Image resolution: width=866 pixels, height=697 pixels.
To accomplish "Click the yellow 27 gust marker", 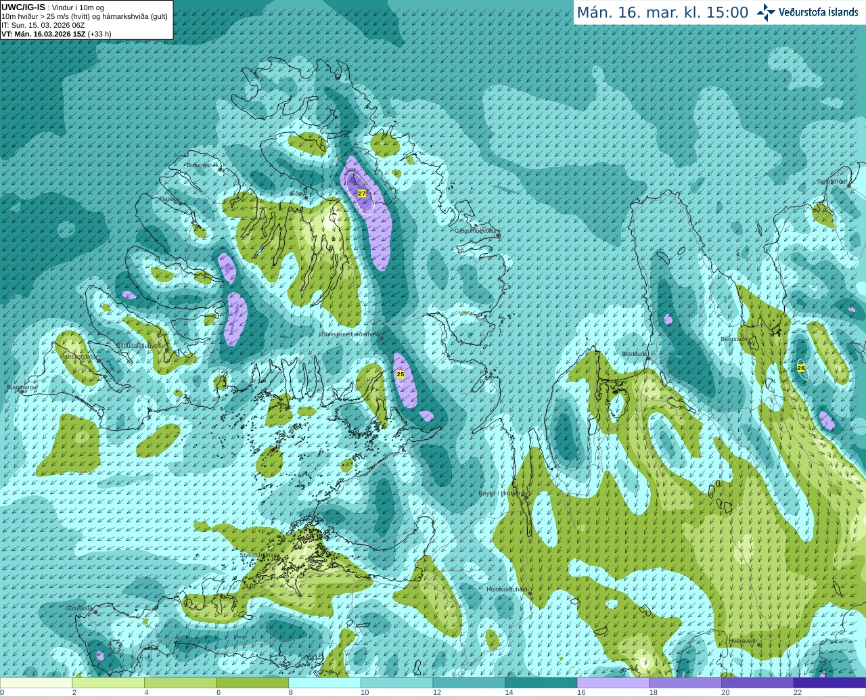I will pyautogui.click(x=362, y=194).
